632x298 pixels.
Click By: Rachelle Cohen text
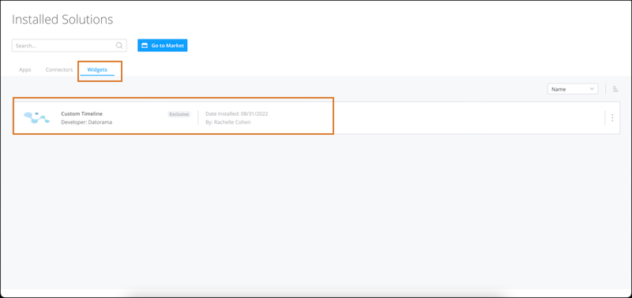228,122
